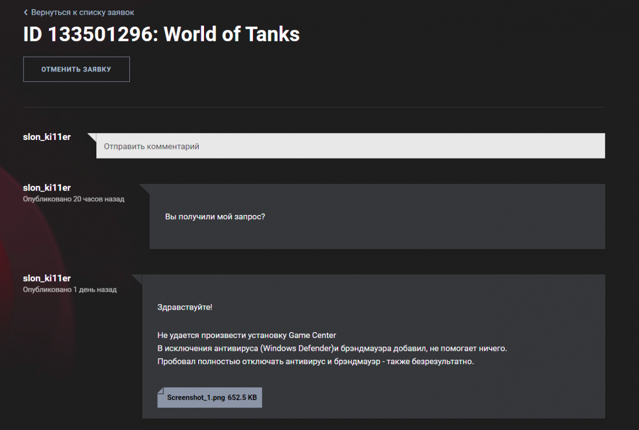Select slon_ki11er above "1 день назад"
Image resolution: width=639 pixels, height=430 pixels.
point(47,278)
